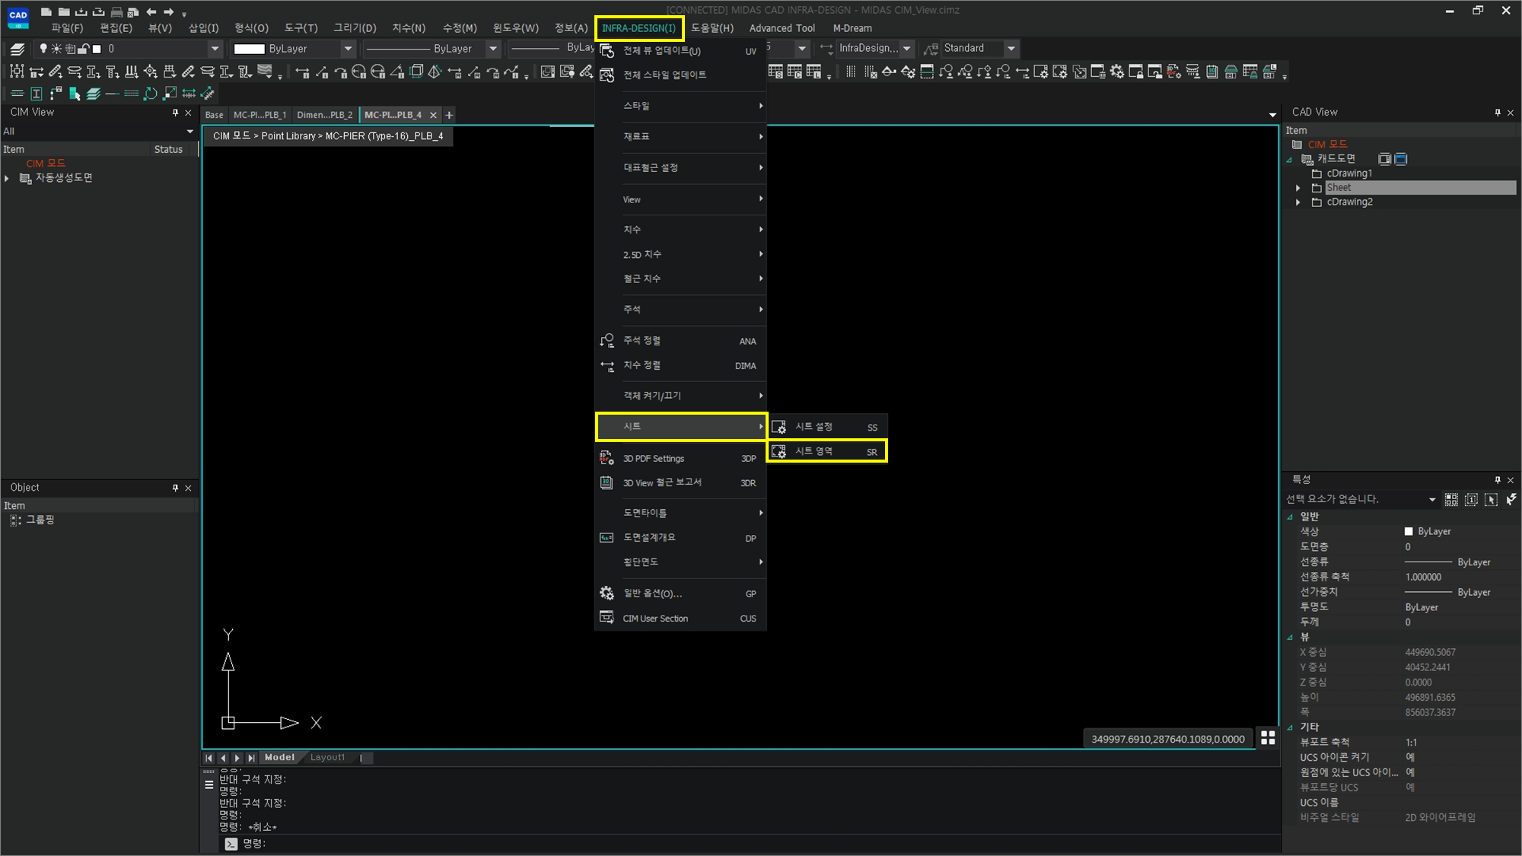
Task: Collapse the 일반 properties section
Action: coord(1290,517)
